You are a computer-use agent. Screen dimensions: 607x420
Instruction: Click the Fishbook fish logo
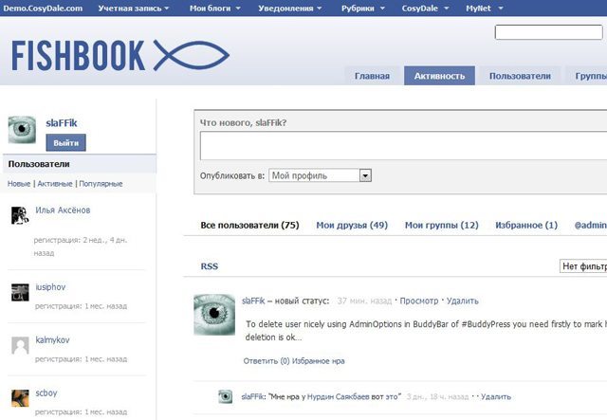(x=120, y=55)
